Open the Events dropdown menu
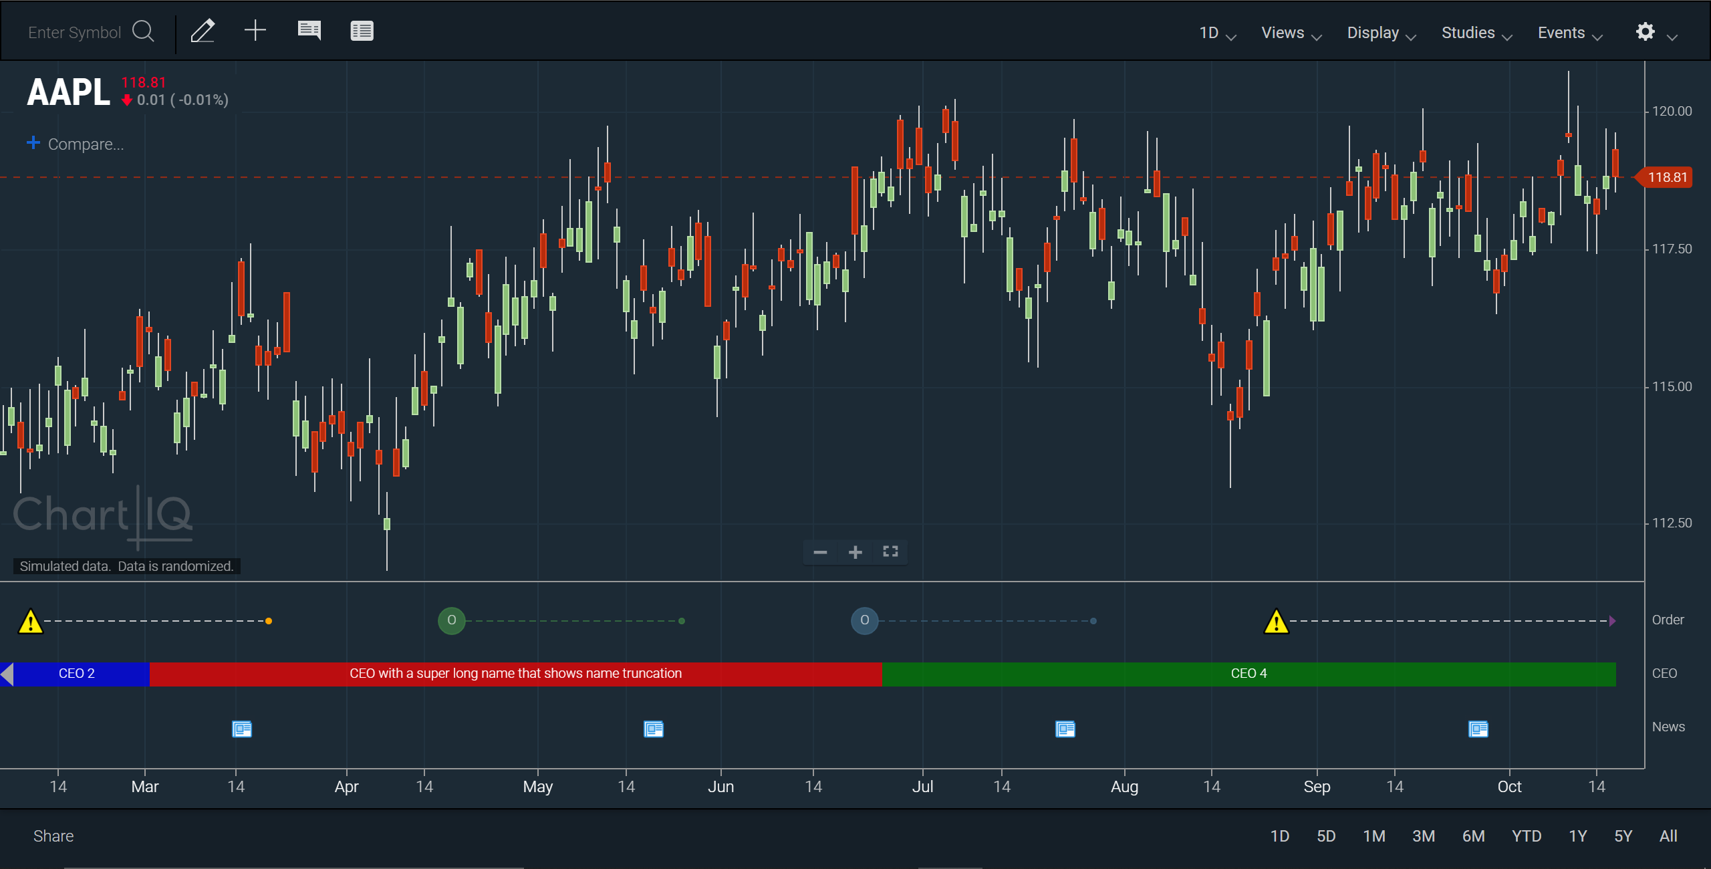Image resolution: width=1711 pixels, height=869 pixels. (x=1570, y=33)
